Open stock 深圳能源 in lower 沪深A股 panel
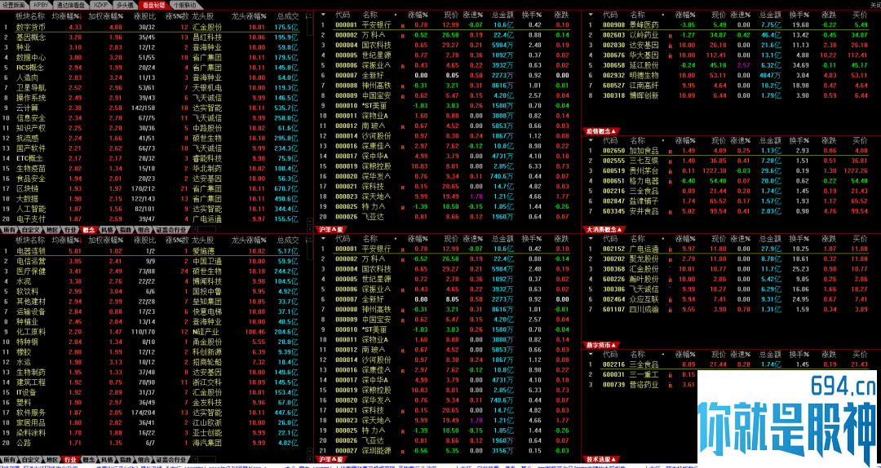Viewport: 881px width, 468px height. tap(447, 451)
